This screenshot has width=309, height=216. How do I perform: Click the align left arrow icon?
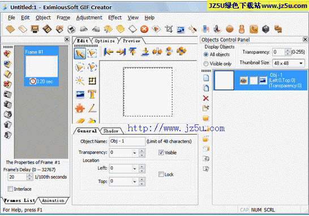(109, 51)
